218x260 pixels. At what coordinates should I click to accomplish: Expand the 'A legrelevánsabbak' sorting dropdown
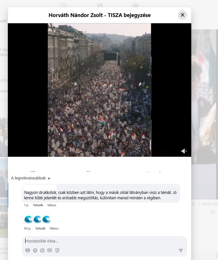coord(31,178)
